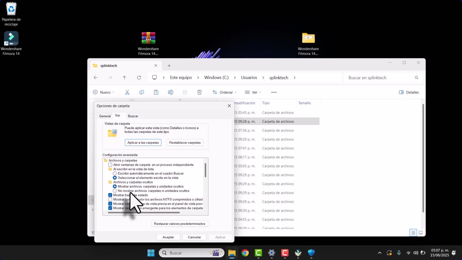Click the Delete trash icon
The height and width of the screenshot is (260, 462).
tap(199, 92)
